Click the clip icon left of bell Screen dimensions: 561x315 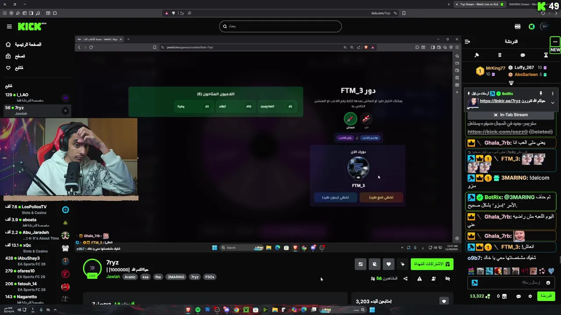tap(361, 264)
